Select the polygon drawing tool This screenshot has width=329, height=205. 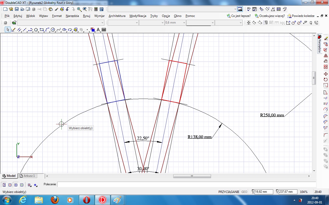pos(36,30)
